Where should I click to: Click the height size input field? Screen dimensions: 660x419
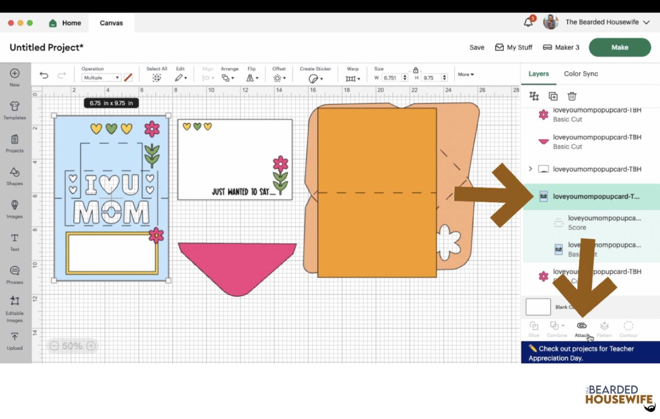[x=431, y=78]
